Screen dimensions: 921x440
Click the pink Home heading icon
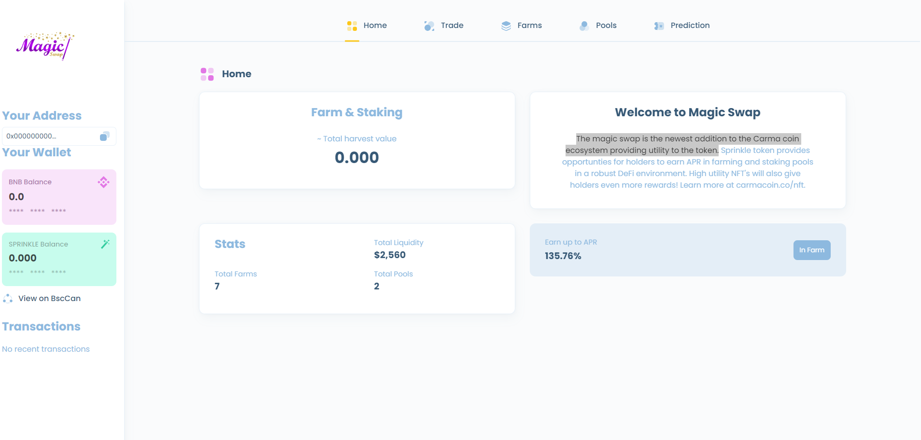click(x=207, y=74)
